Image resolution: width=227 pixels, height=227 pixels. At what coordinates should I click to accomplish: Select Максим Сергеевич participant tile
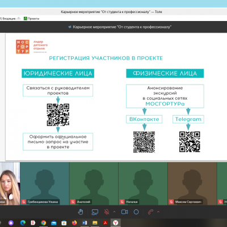click(x=192, y=184)
